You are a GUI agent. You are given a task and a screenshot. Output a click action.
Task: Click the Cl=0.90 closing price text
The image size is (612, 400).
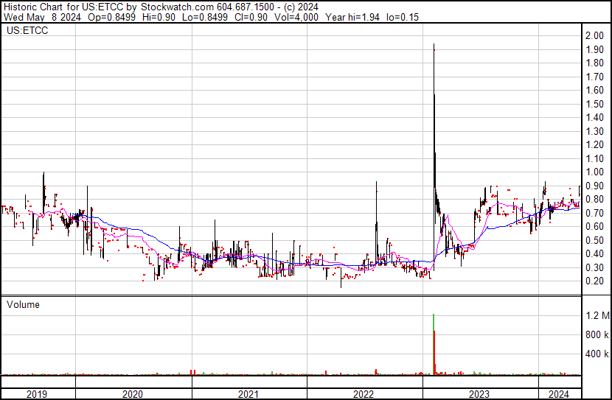[x=251, y=17]
